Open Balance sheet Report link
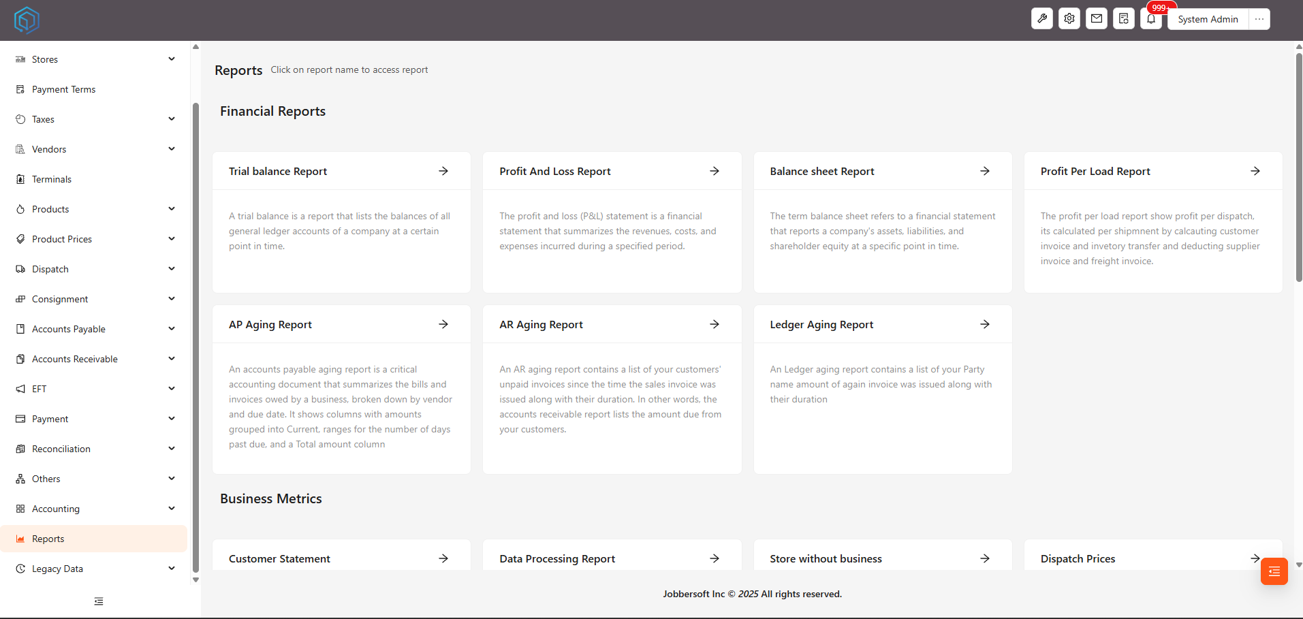The height and width of the screenshot is (619, 1303). (x=822, y=172)
